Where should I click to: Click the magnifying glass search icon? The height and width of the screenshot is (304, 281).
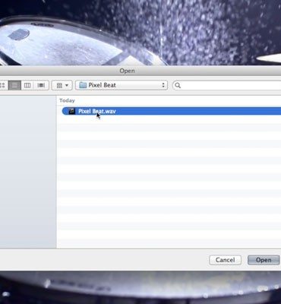pyautogui.click(x=178, y=85)
